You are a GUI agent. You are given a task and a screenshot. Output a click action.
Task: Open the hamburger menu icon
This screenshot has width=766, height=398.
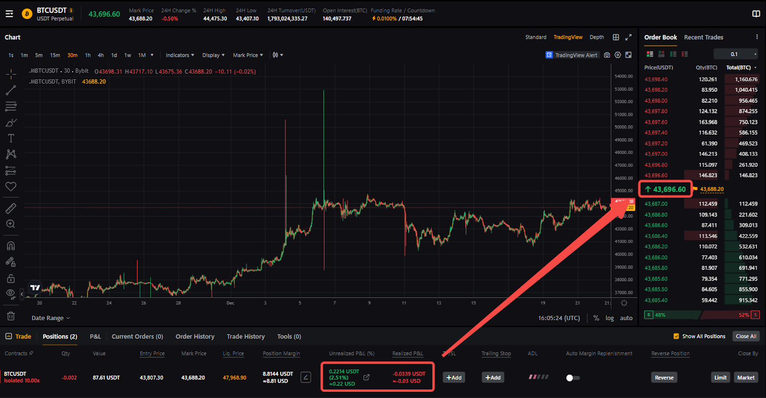coord(9,14)
